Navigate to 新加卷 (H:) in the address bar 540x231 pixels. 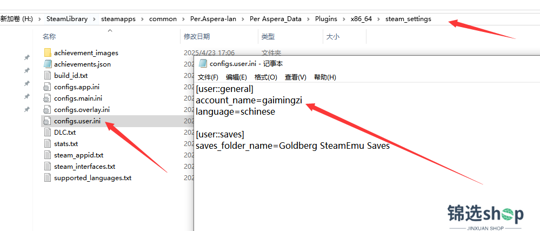[x=17, y=19]
